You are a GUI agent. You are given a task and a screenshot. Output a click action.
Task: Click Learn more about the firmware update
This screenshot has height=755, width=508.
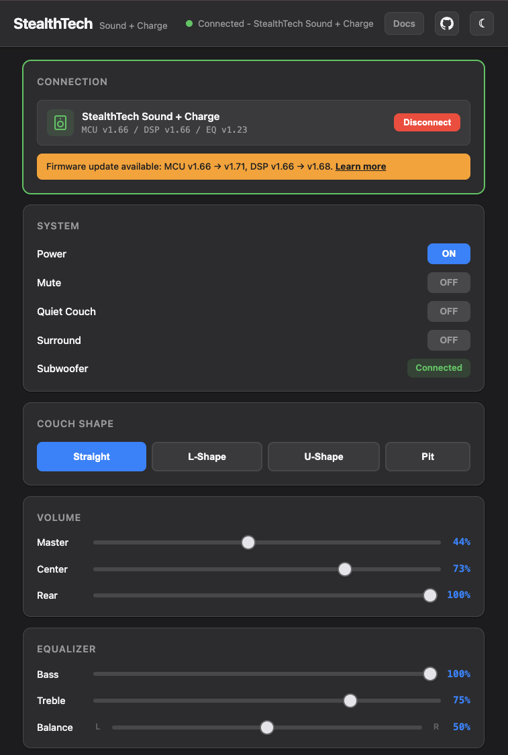(360, 166)
